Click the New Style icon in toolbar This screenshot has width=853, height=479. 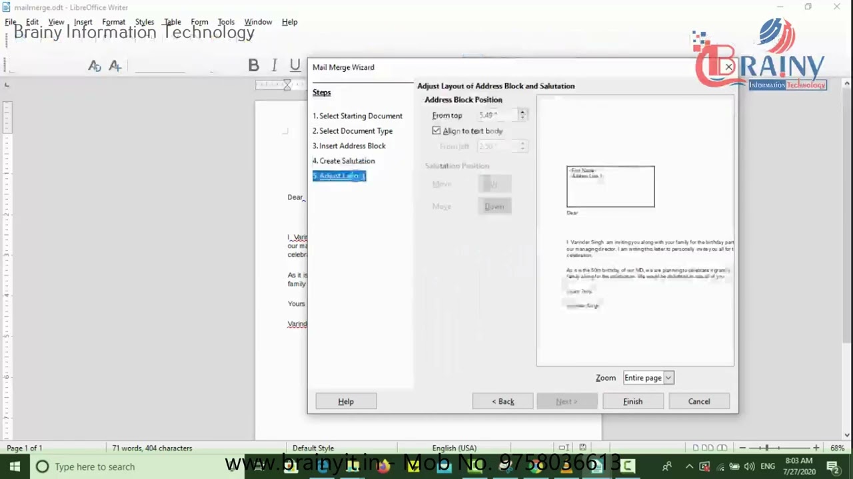click(115, 65)
